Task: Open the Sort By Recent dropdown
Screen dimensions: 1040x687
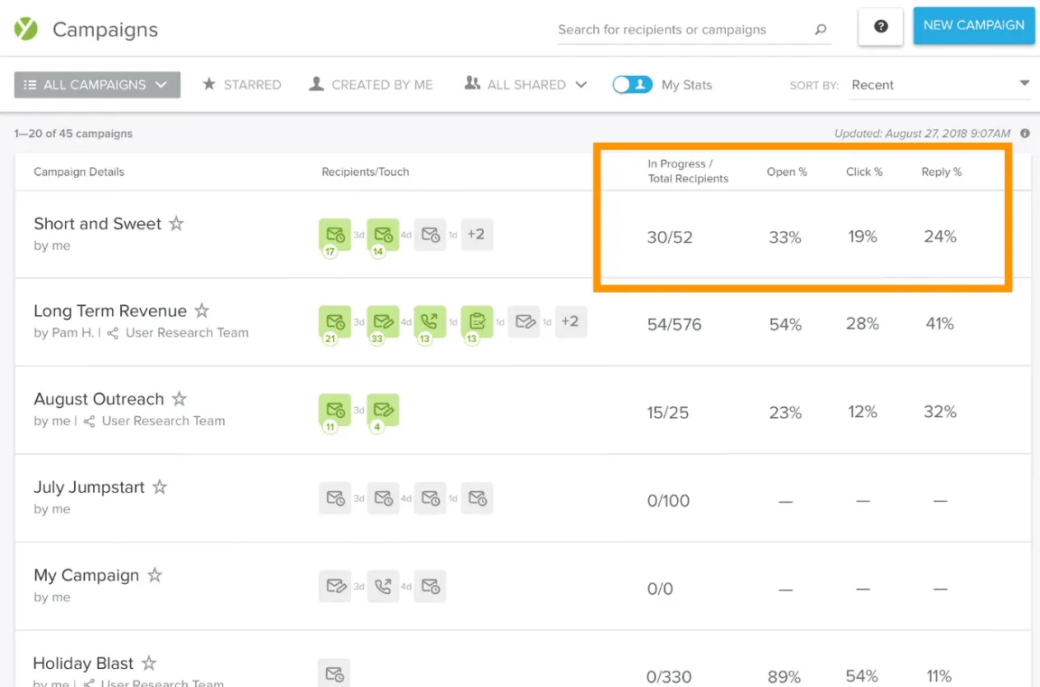Action: (x=939, y=84)
